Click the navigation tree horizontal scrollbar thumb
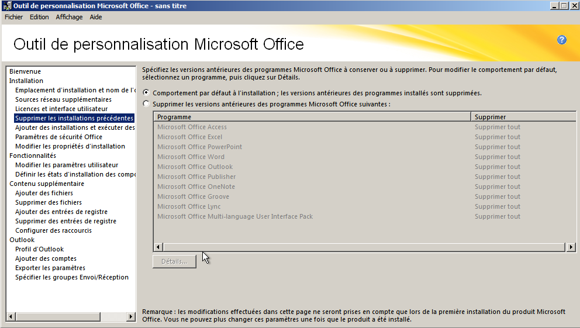580x328 pixels. point(58,316)
